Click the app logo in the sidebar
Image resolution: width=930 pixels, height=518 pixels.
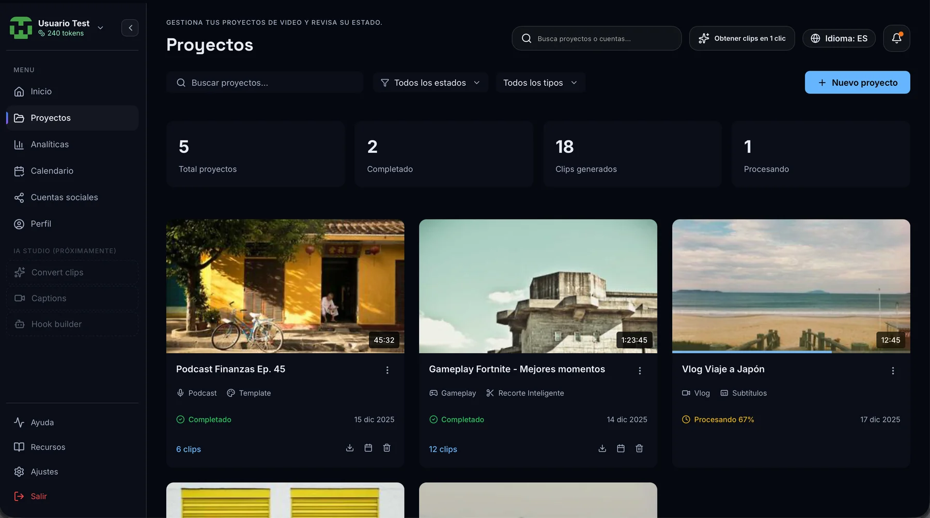click(x=21, y=28)
